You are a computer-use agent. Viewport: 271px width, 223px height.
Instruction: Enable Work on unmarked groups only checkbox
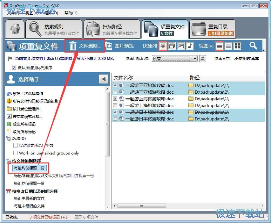[x=16, y=153]
